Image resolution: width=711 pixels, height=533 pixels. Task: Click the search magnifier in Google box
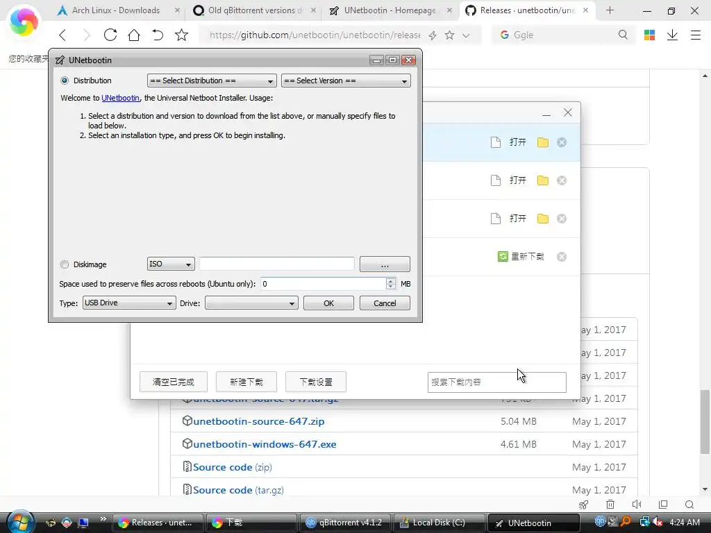623,35
